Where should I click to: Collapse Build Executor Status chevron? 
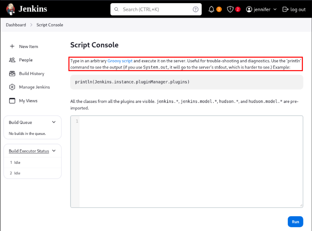pyautogui.click(x=54, y=151)
